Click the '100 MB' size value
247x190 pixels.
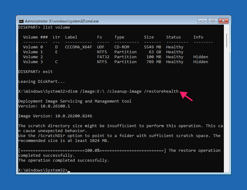click(154, 57)
